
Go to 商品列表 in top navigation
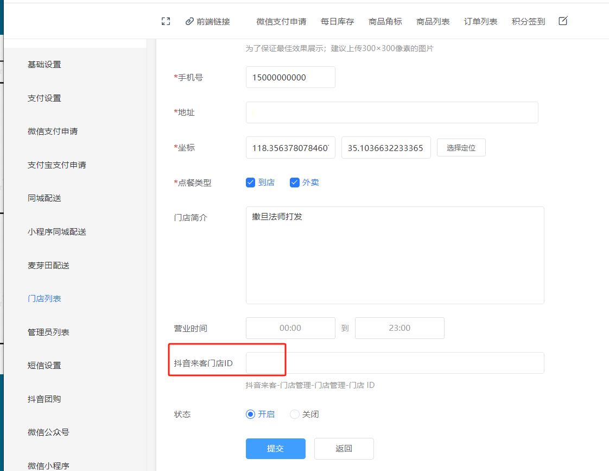pos(433,22)
